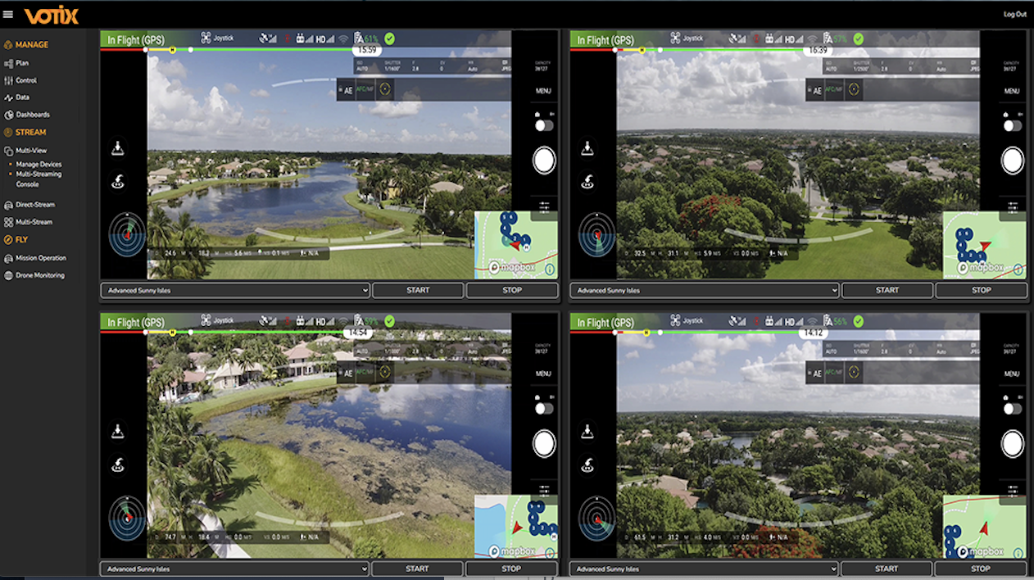Click the landing icon in top-left drone view
This screenshot has width=1034, height=580.
117,147
